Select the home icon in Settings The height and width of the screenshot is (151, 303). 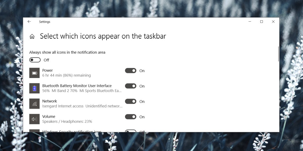32,36
